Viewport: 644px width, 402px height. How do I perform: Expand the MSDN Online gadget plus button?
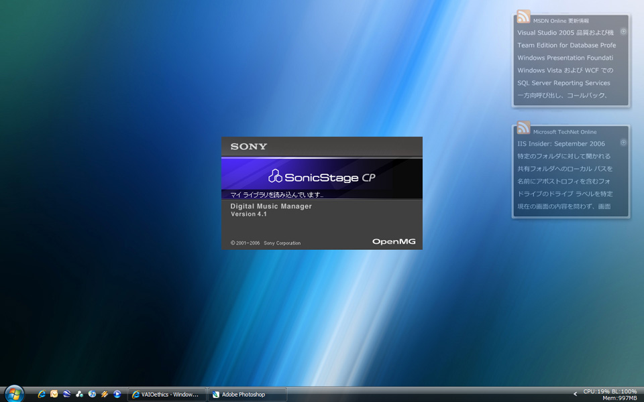[623, 31]
